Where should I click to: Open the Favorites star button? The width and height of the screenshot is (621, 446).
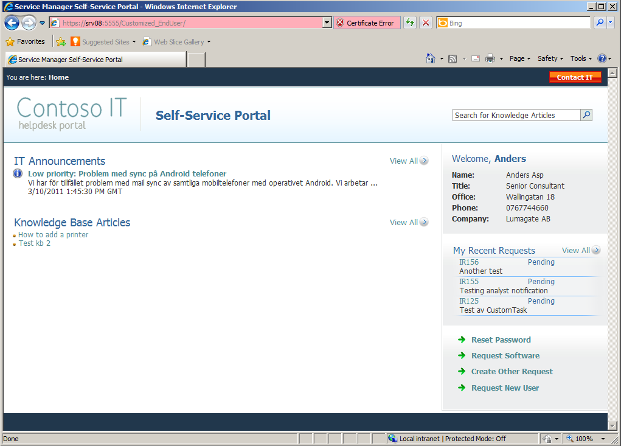click(x=26, y=41)
